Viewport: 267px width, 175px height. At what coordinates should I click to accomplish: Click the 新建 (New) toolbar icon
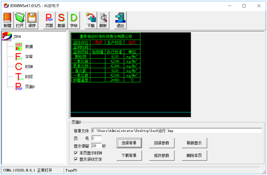click(8, 19)
